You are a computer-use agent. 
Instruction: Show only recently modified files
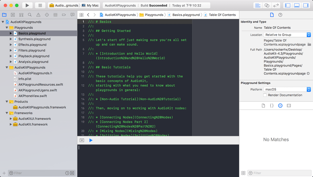67,173
